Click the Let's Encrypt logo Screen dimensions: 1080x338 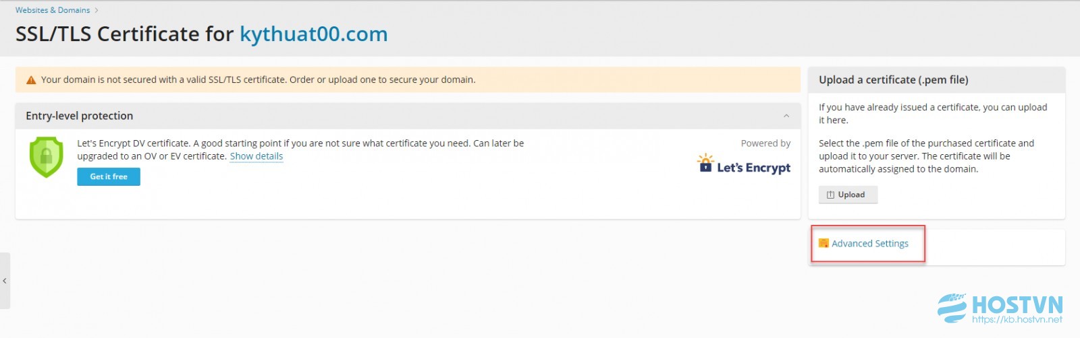coord(743,164)
